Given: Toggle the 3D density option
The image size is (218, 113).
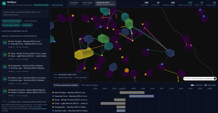Looking at the screenshot, I should click(27, 25).
